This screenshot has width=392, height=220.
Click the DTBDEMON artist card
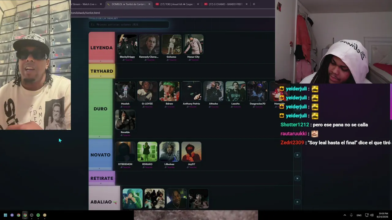tap(125, 154)
